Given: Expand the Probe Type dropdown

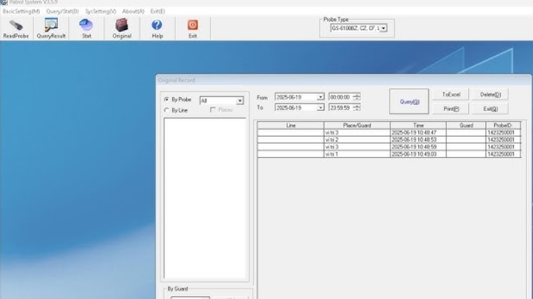Looking at the screenshot, I should coord(384,29).
